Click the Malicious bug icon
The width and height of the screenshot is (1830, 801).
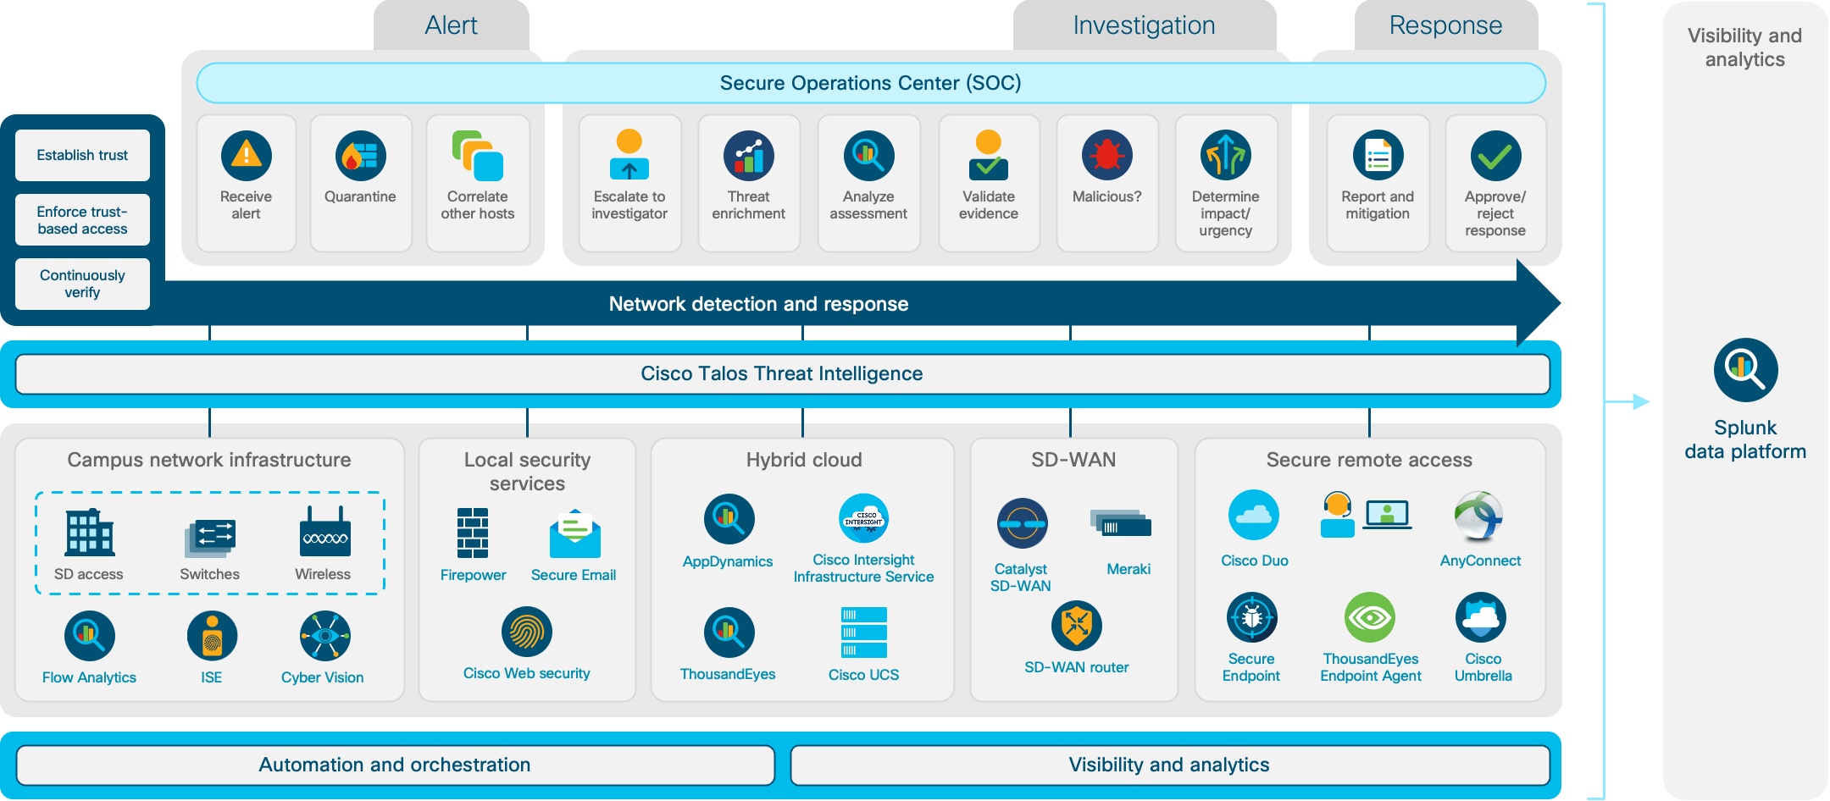coord(1107,156)
